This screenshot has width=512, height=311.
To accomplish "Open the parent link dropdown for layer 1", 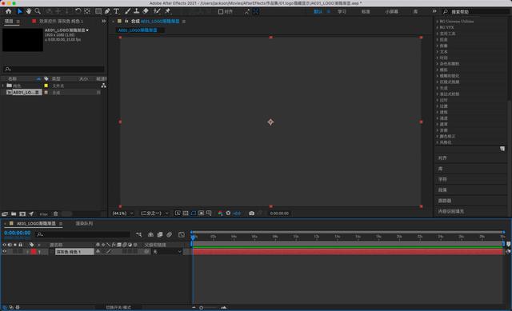I will tap(167, 252).
